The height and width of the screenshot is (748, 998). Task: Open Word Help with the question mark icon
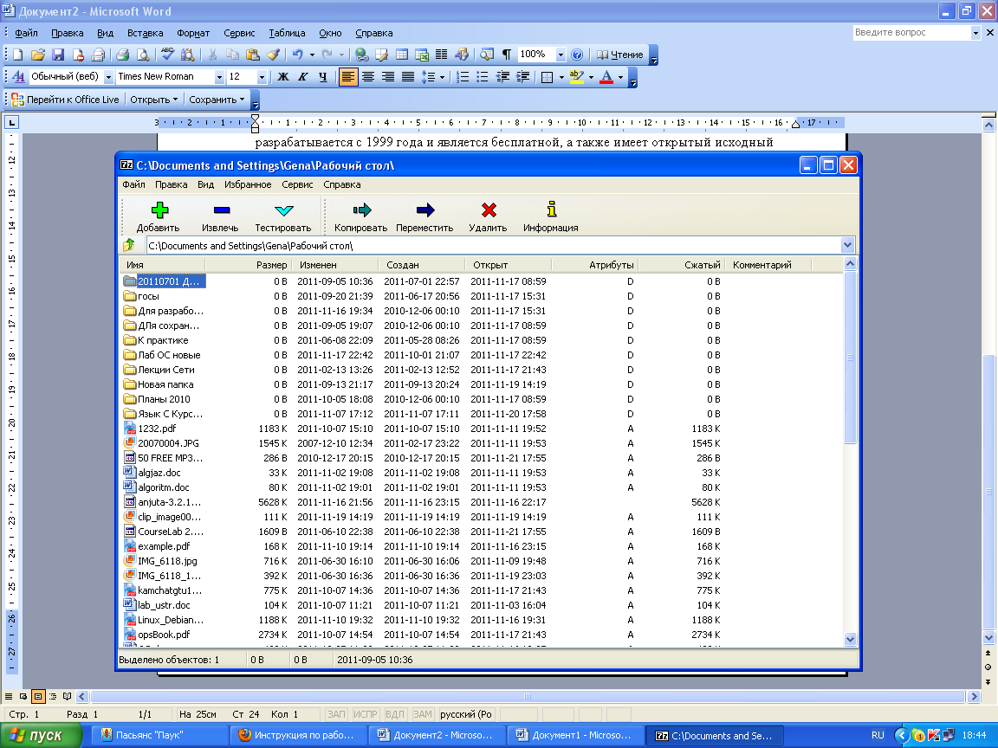[577, 55]
